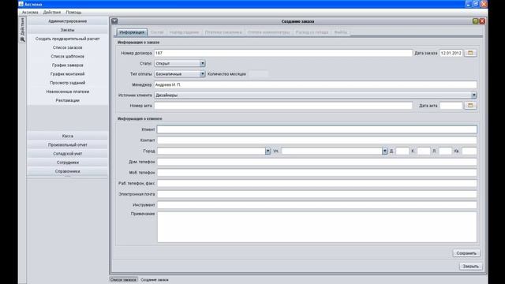Viewport: 505px width, 284px height.
Task: Open Рекламации in sidebar
Action: [x=68, y=100]
